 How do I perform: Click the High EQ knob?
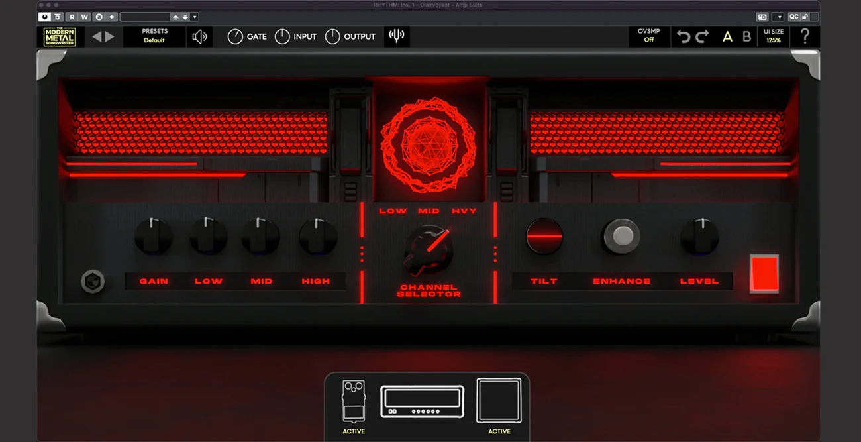pyautogui.click(x=318, y=236)
